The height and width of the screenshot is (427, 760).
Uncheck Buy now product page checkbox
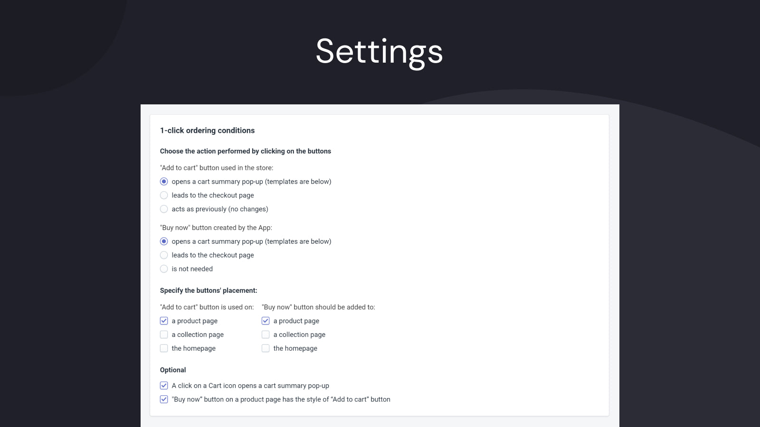pos(266,321)
